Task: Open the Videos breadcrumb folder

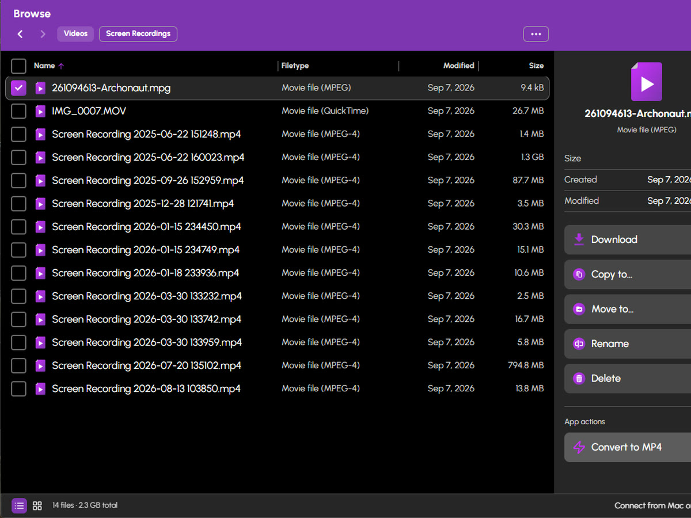Action: 75,34
